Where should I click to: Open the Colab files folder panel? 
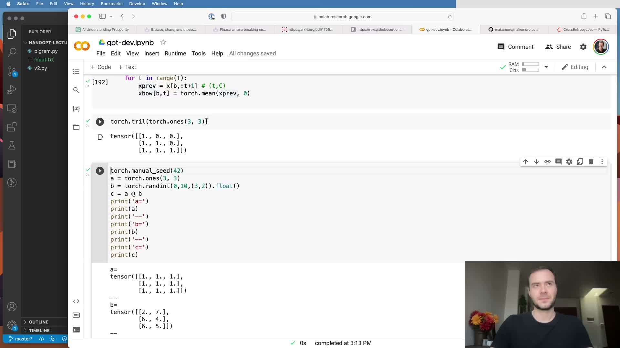(76, 127)
